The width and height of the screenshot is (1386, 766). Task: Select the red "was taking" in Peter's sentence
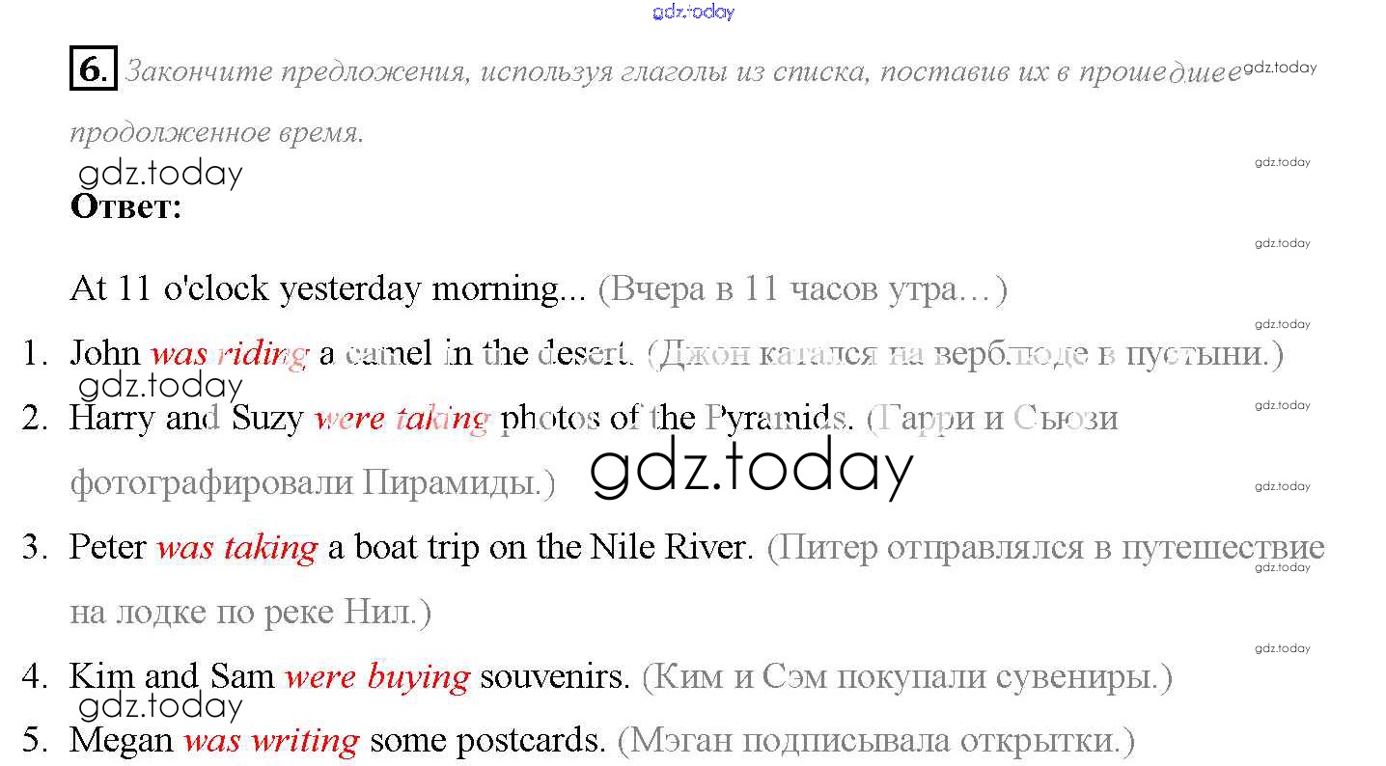(236, 548)
